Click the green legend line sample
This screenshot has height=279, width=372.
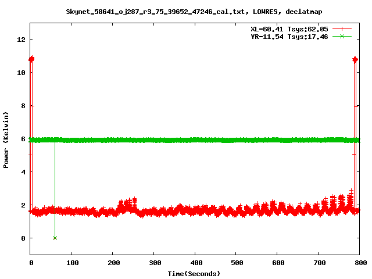[x=342, y=36]
